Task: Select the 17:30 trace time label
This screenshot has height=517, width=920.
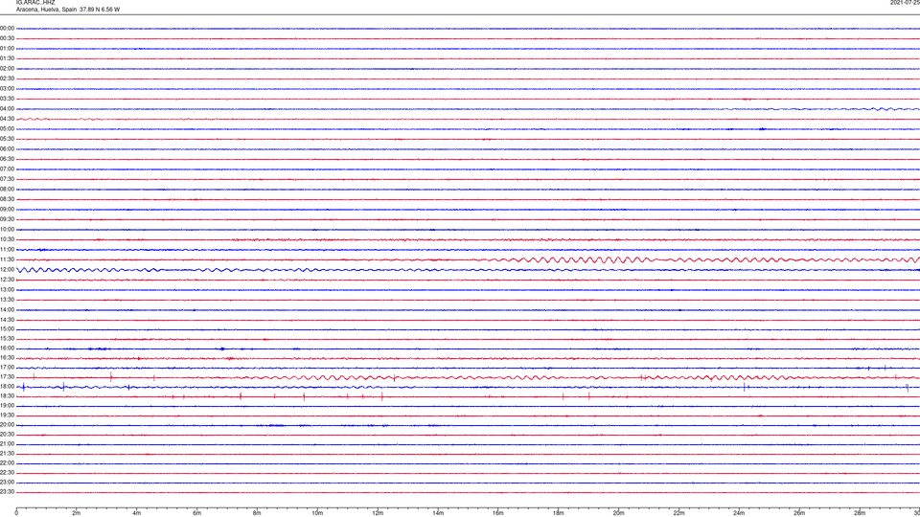Action: tap(7, 377)
